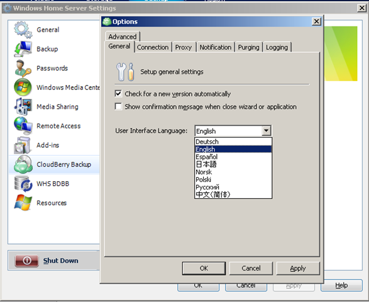Click Apply in the Options dialog
Screen dimensions: 369x302
point(298,268)
